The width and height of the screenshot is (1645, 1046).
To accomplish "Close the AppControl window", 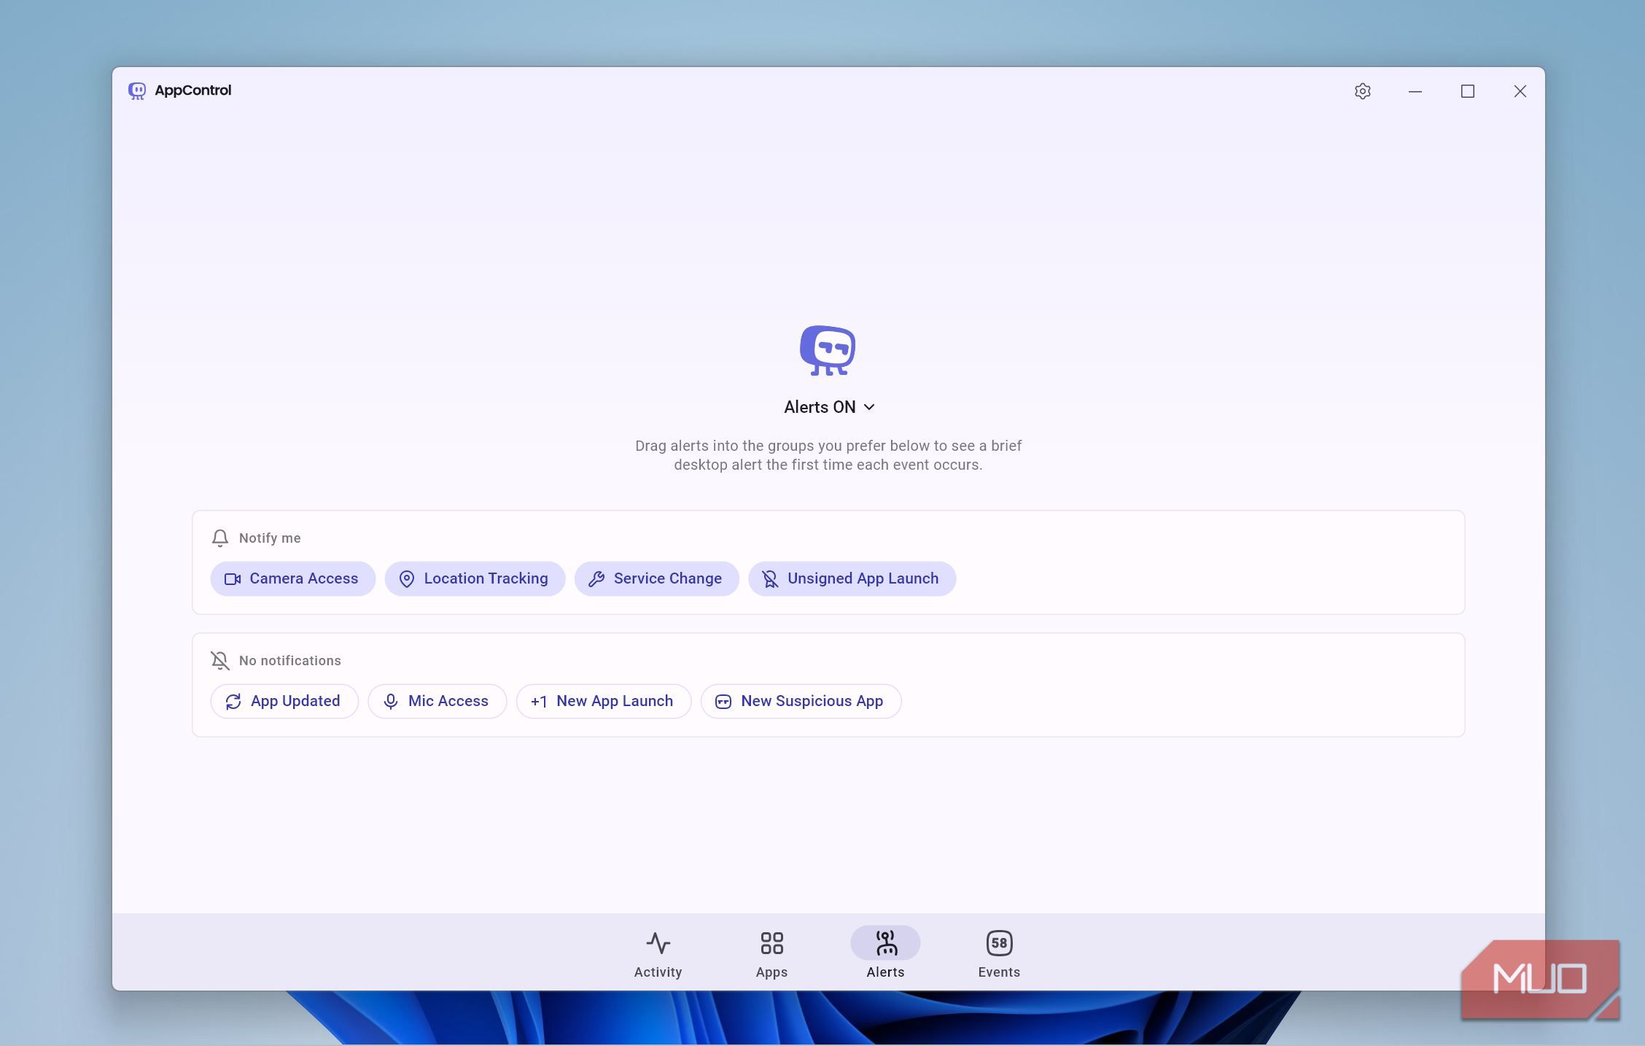I will coord(1520,91).
